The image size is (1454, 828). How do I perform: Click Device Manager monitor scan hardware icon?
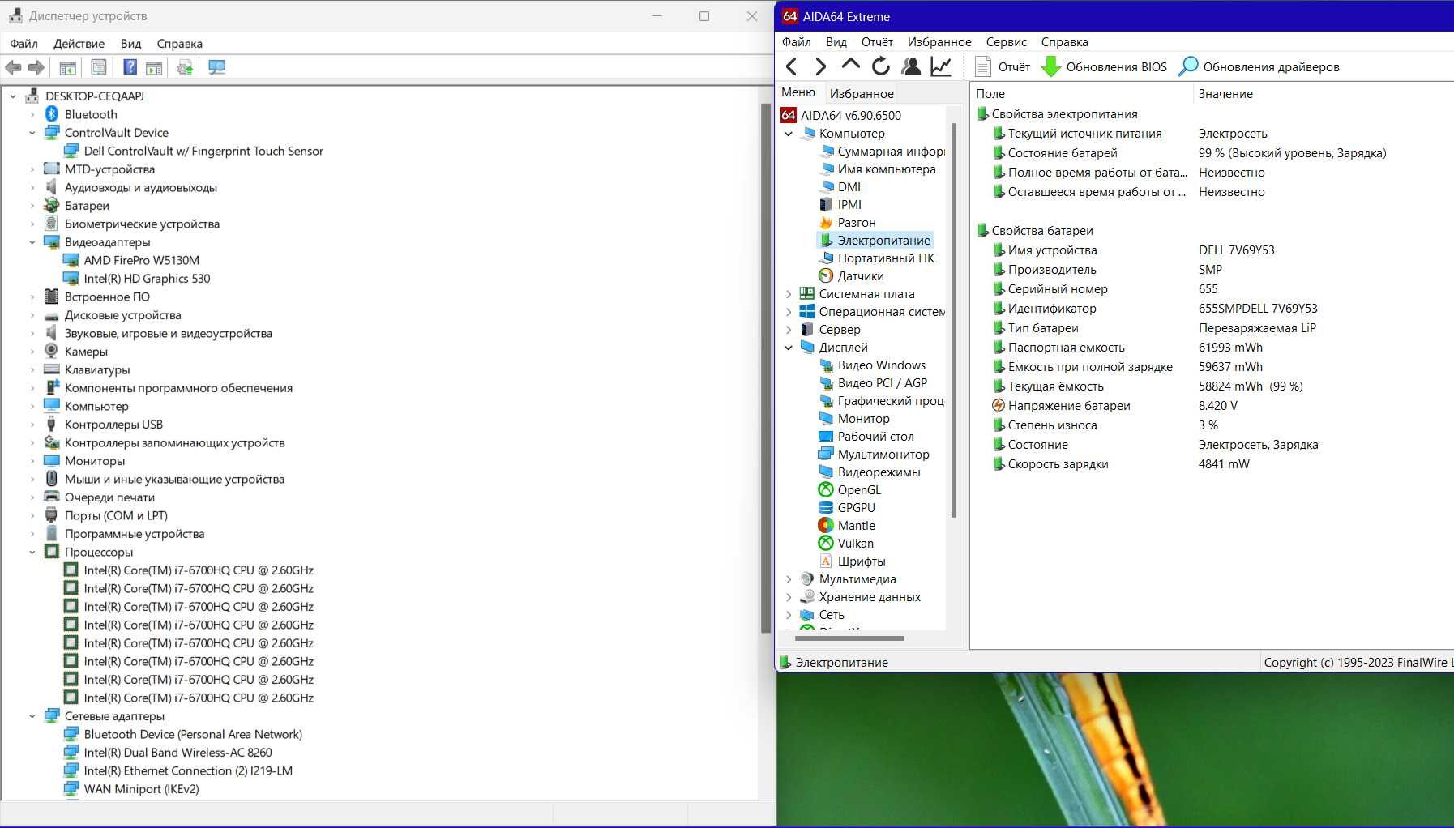216,68
